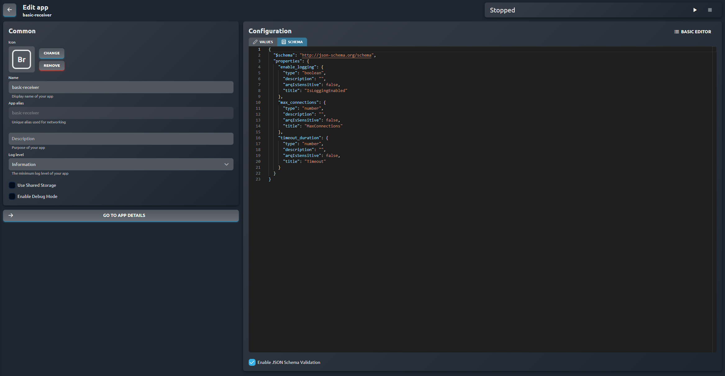Click the "$schema" key on line 2
The width and height of the screenshot is (725, 376).
pyautogui.click(x=284, y=55)
